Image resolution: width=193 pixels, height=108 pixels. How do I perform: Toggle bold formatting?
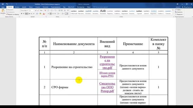tap(21, 13)
